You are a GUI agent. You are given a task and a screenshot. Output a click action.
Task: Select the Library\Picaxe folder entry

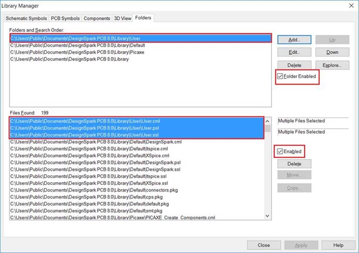click(77, 52)
